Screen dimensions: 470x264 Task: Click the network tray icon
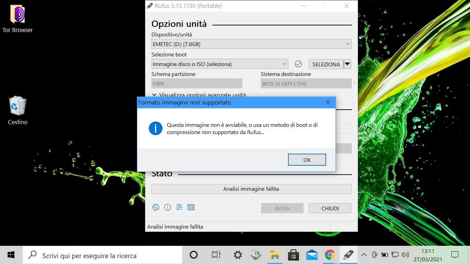pos(395,255)
